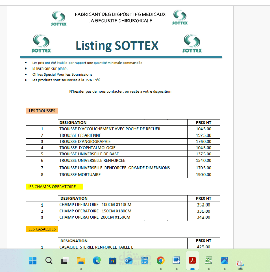Click the yellow "LES CHAMPS OPERATOIRE" label
This screenshot has height=272, width=270.
pos(54,187)
